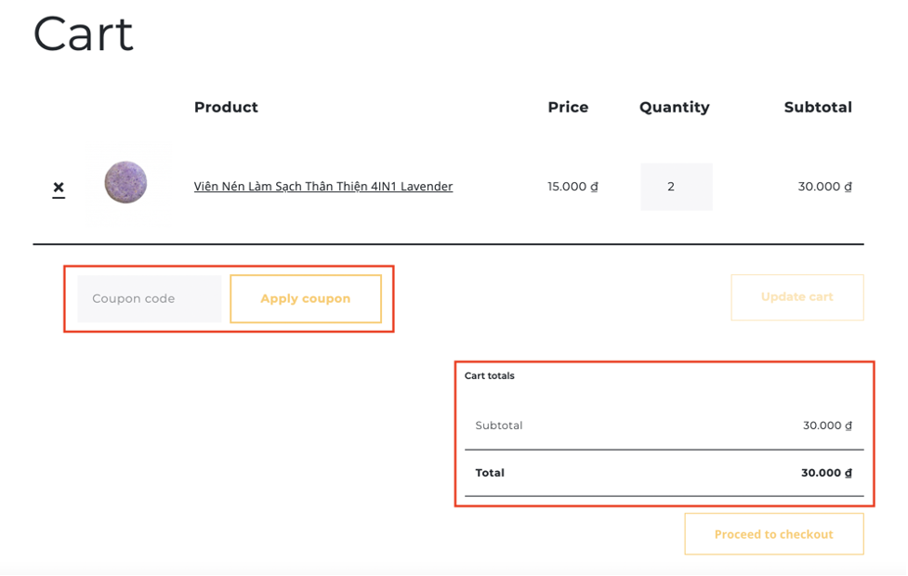Click the Subtotal label in Cart totals
This screenshot has width=908, height=576.
(499, 425)
